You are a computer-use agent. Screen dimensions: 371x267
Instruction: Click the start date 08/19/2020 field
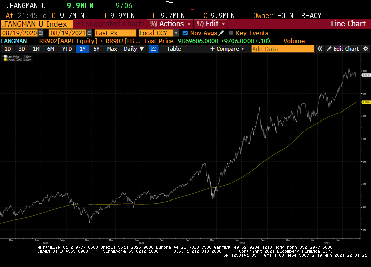(20, 33)
